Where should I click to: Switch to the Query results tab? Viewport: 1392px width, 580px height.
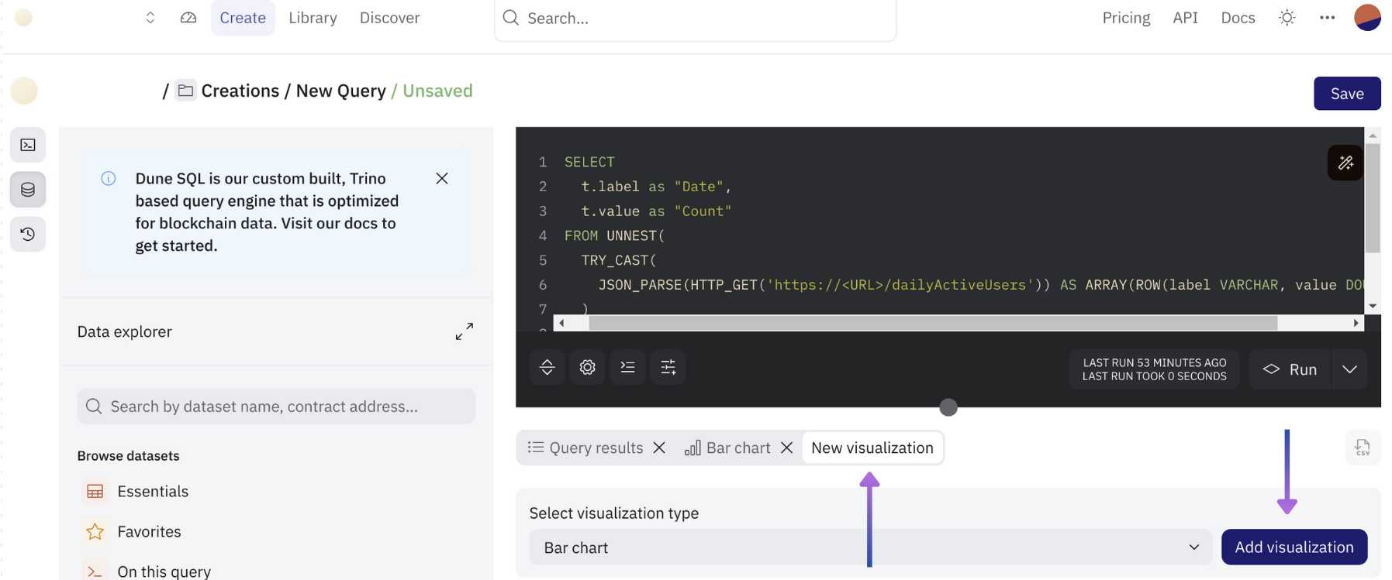[587, 448]
